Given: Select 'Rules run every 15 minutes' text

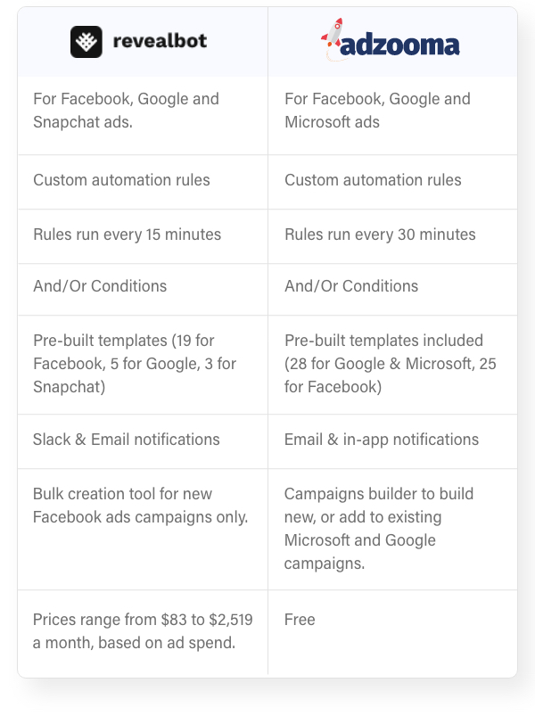Looking at the screenshot, I should point(127,234).
